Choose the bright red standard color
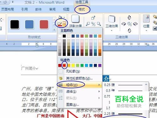 coord(64,65)
